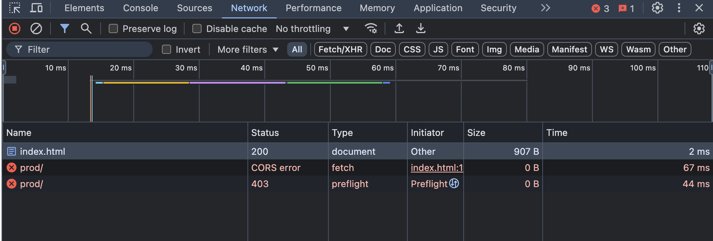Enable Preserve log checkbox
Screen dimensions: 713x241
click(113, 28)
